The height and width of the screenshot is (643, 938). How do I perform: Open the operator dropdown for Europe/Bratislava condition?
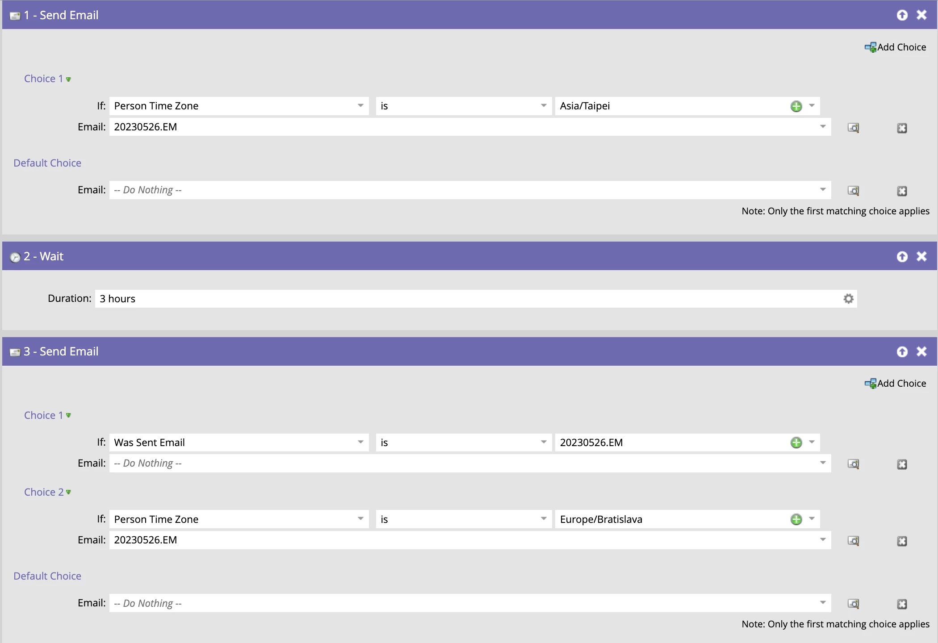coord(543,519)
